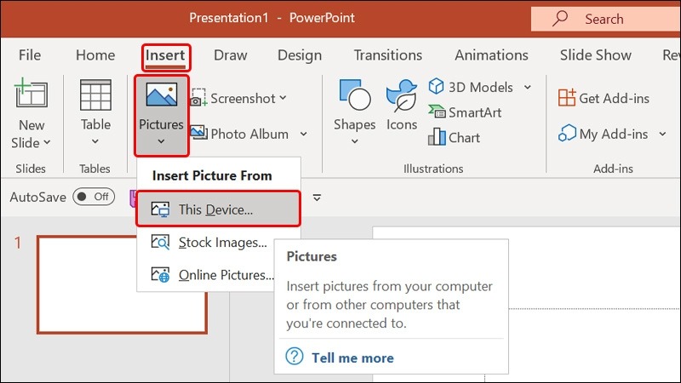This screenshot has width=681, height=383.
Task: Switch to the Home tab
Action: point(95,55)
